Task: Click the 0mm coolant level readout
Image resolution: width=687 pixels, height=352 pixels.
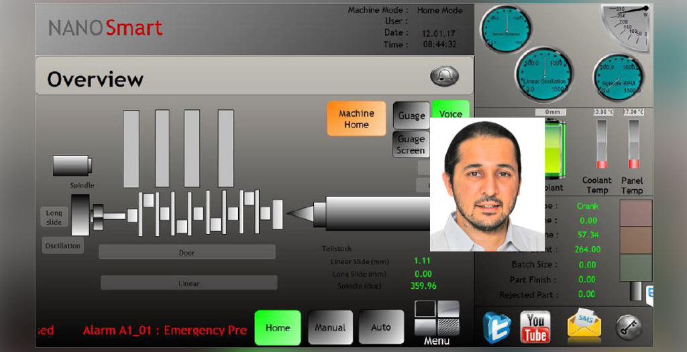Action: tap(550, 112)
